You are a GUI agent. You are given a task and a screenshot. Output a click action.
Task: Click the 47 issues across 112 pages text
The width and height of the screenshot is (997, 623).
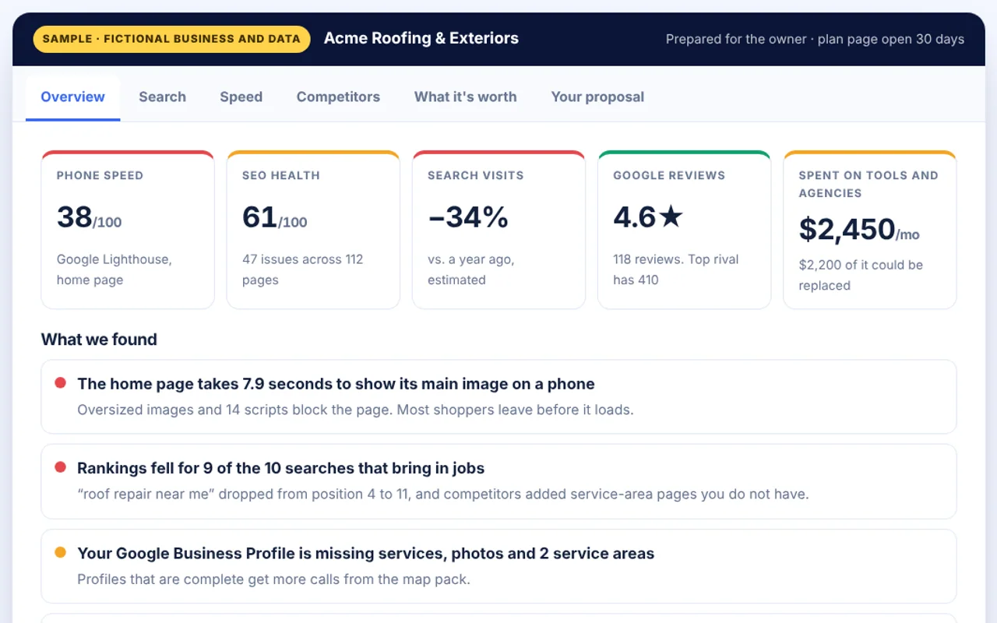pyautogui.click(x=303, y=269)
